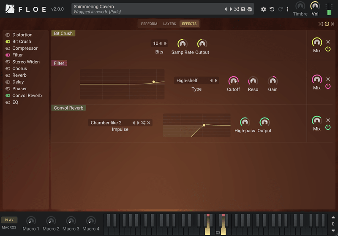Click the random preset shuffle icon
338x236 pixels.
[237, 9]
